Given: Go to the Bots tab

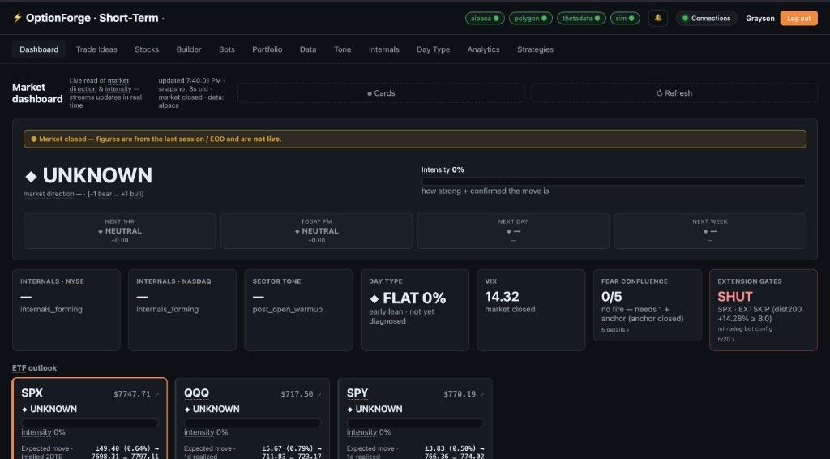Looking at the screenshot, I should pyautogui.click(x=227, y=49).
